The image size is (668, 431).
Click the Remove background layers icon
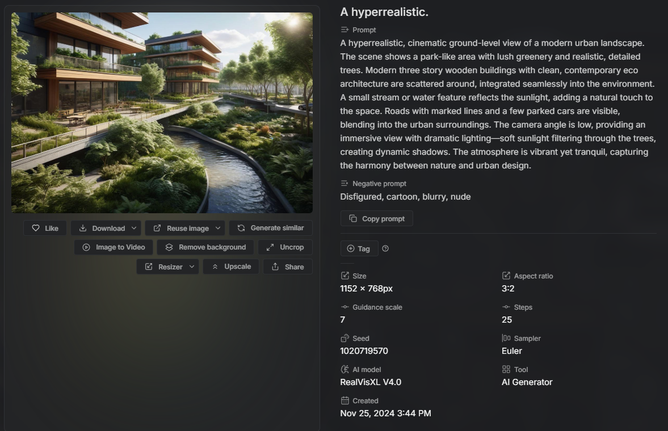pos(169,247)
